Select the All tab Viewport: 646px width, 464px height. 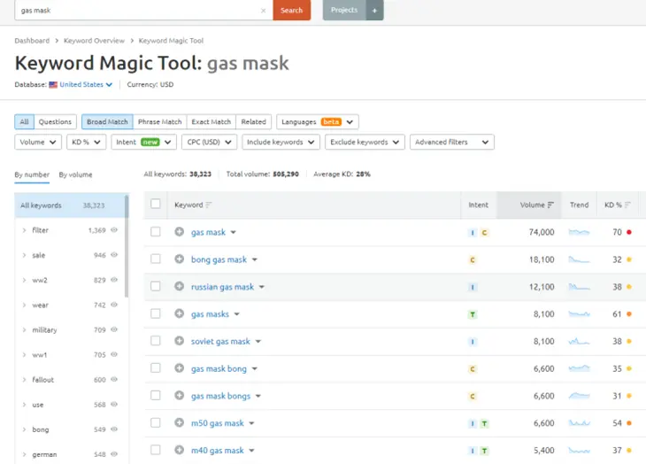pos(24,122)
